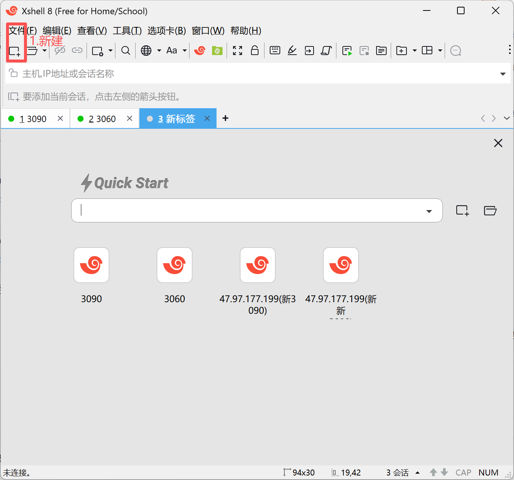
Task: Click the Reconnect chain-link toolbar icon
Action: click(77, 51)
